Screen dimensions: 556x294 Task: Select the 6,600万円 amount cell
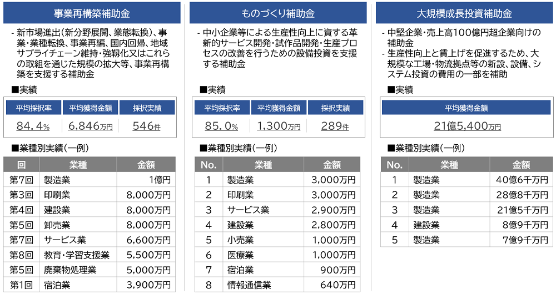tap(146, 240)
